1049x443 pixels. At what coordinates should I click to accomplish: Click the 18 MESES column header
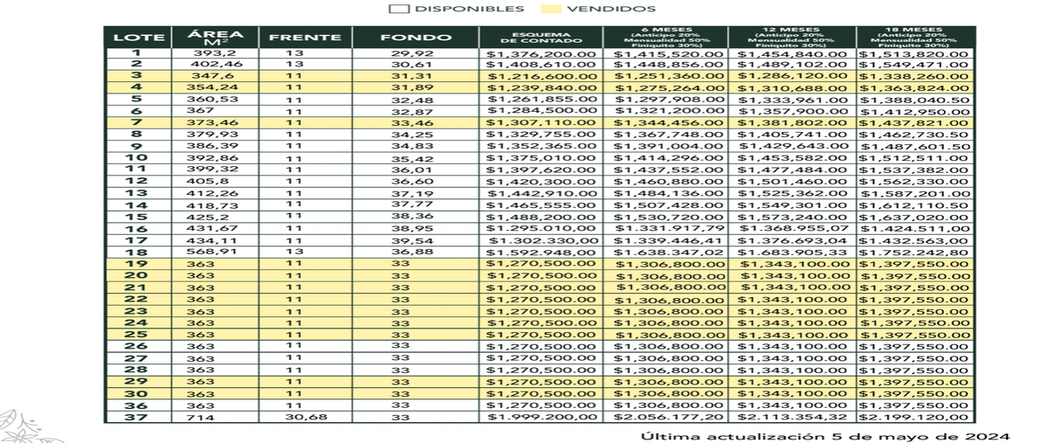(x=914, y=38)
